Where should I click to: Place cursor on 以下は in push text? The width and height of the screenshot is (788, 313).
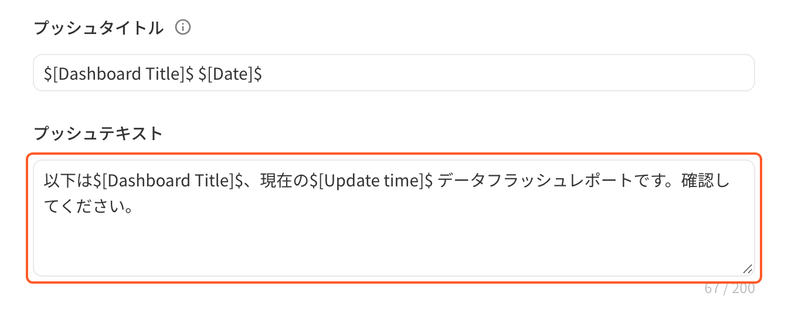[x=69, y=181]
